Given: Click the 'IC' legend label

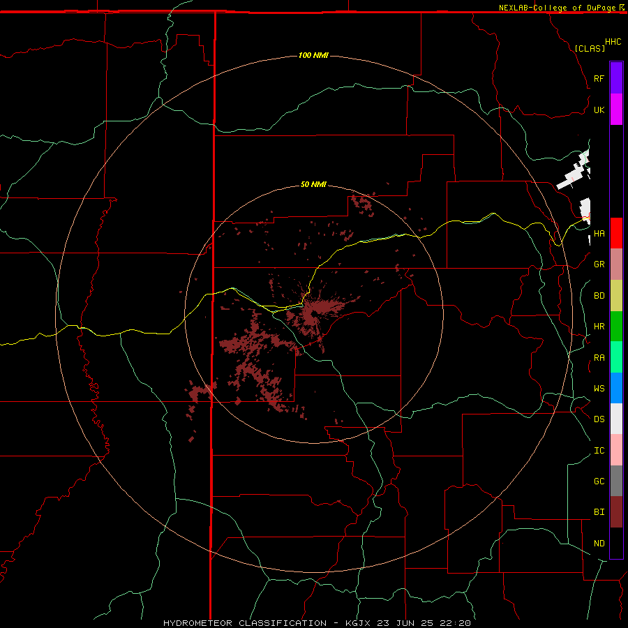Looking at the screenshot, I should point(599,451).
